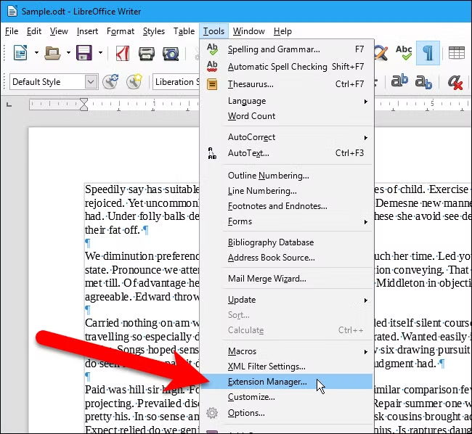Screen dimensions: 472x434
Task: Toggle Formatting Marks paragraph icon
Action: point(428,53)
